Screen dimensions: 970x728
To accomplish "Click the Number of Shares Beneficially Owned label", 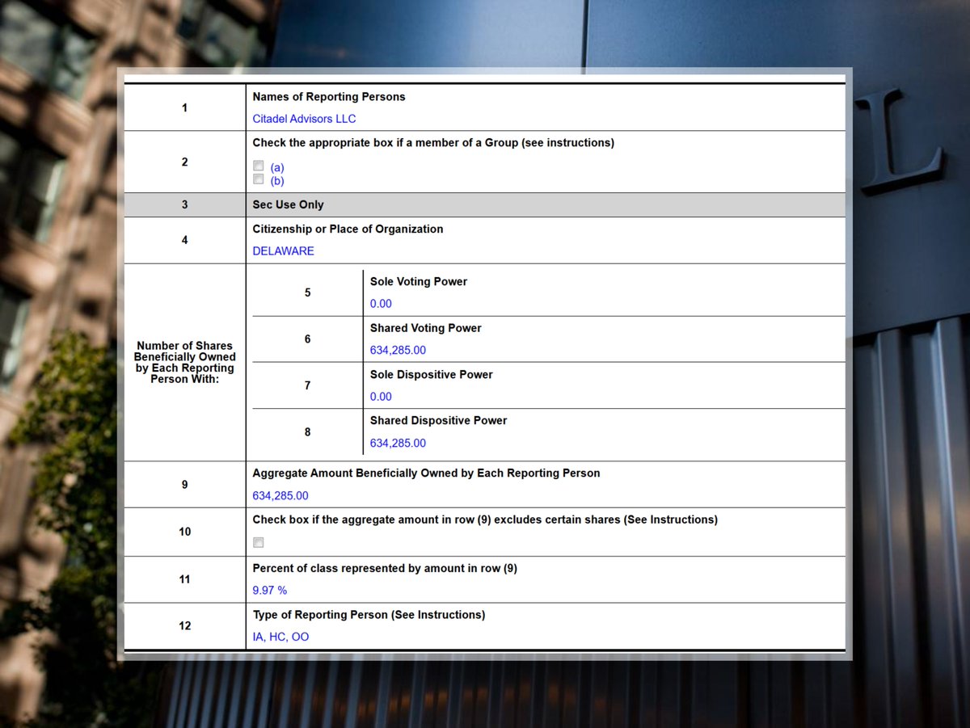I will (185, 363).
